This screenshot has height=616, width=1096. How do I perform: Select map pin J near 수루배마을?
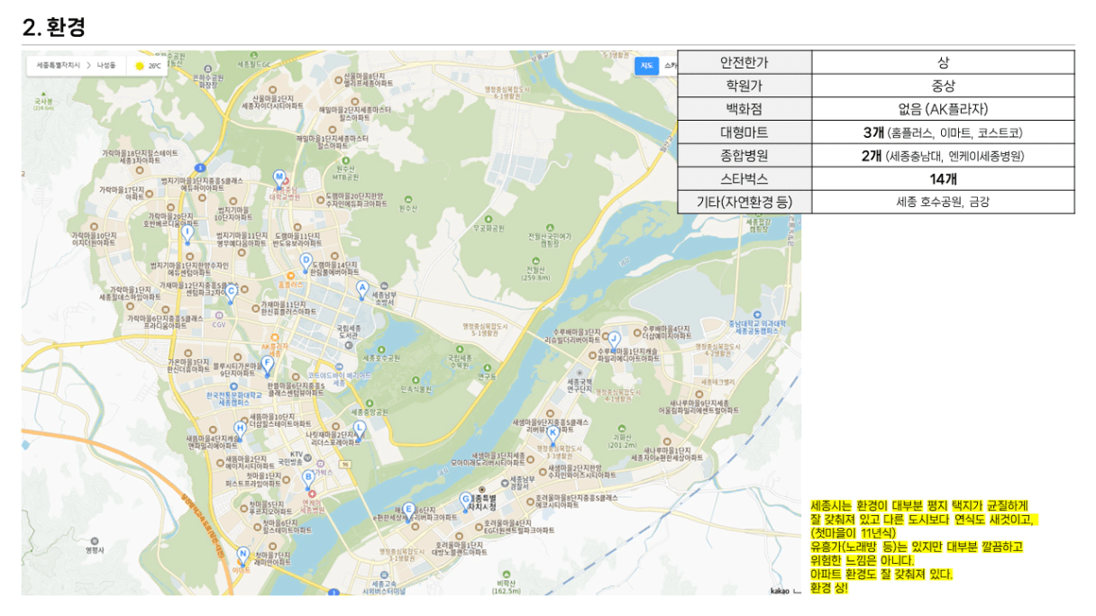(x=615, y=340)
